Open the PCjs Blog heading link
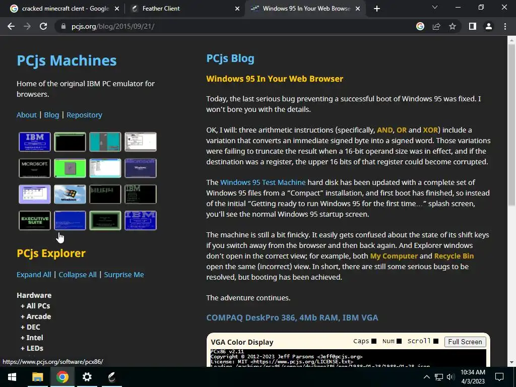 [x=230, y=58]
